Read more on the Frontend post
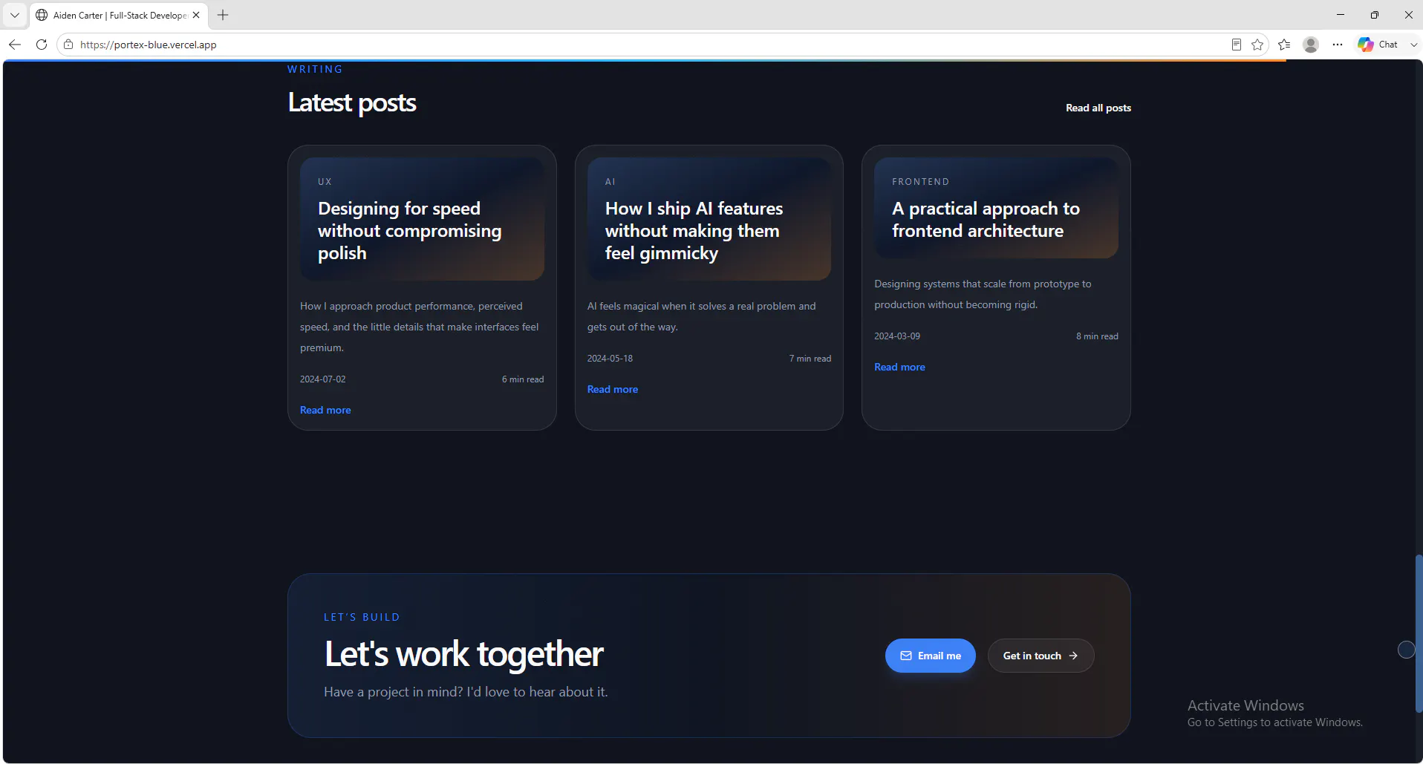 coord(899,367)
